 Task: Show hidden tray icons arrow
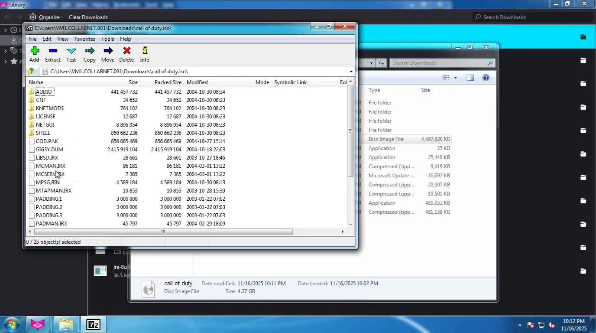tap(520, 325)
